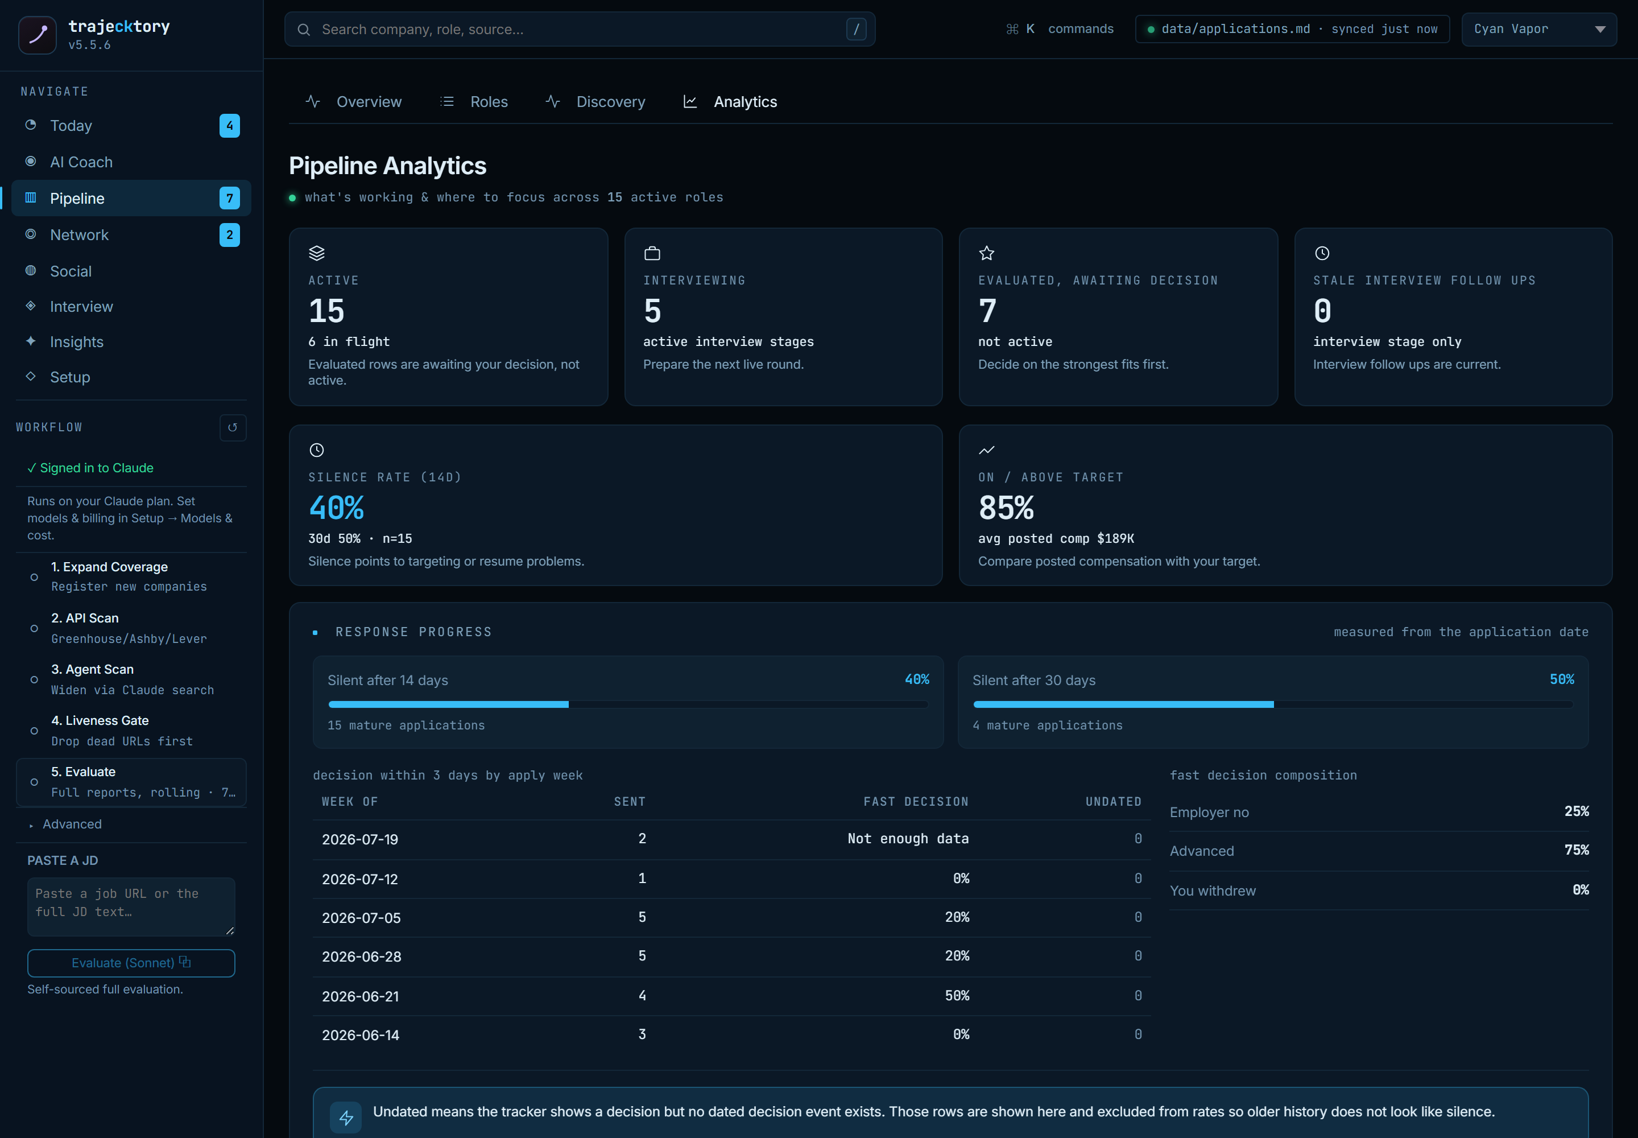Click the Today badge showing 4

(x=230, y=126)
